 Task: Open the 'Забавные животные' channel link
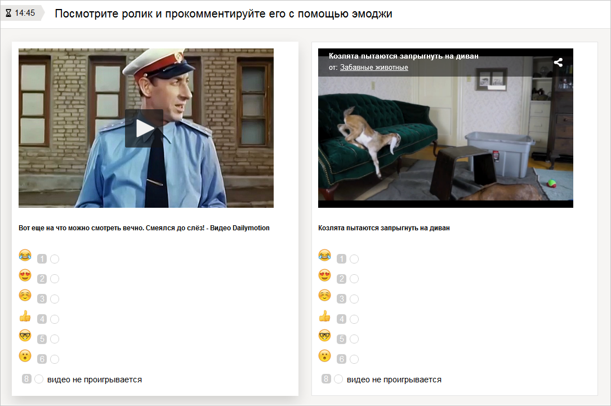click(x=374, y=68)
